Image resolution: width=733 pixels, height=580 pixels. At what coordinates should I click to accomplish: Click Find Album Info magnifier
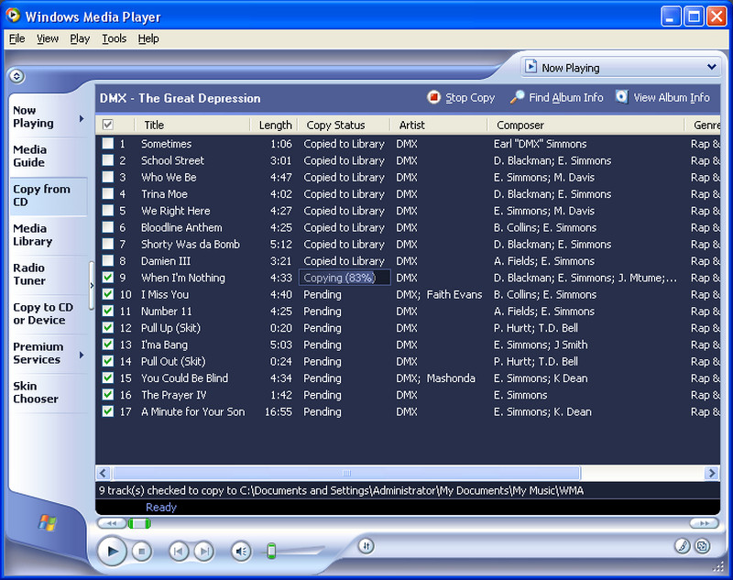click(518, 97)
